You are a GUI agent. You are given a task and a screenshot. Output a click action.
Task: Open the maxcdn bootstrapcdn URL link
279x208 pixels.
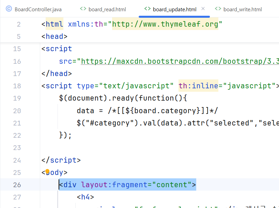180,61
